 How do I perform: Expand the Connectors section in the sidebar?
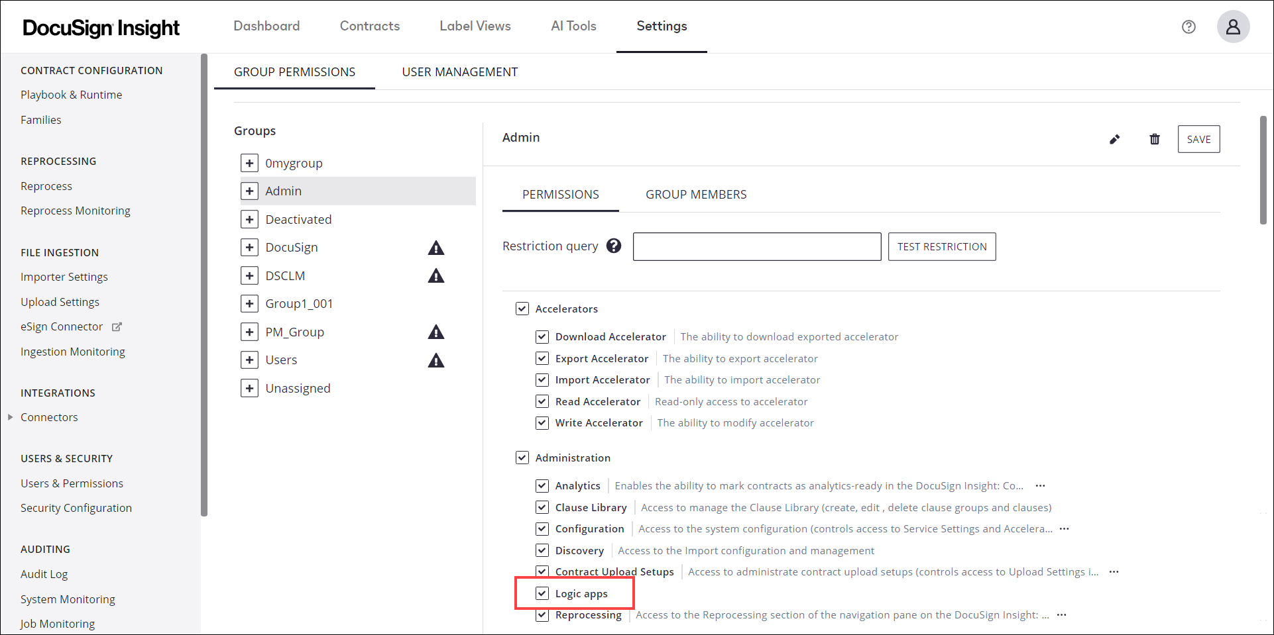tap(9, 416)
